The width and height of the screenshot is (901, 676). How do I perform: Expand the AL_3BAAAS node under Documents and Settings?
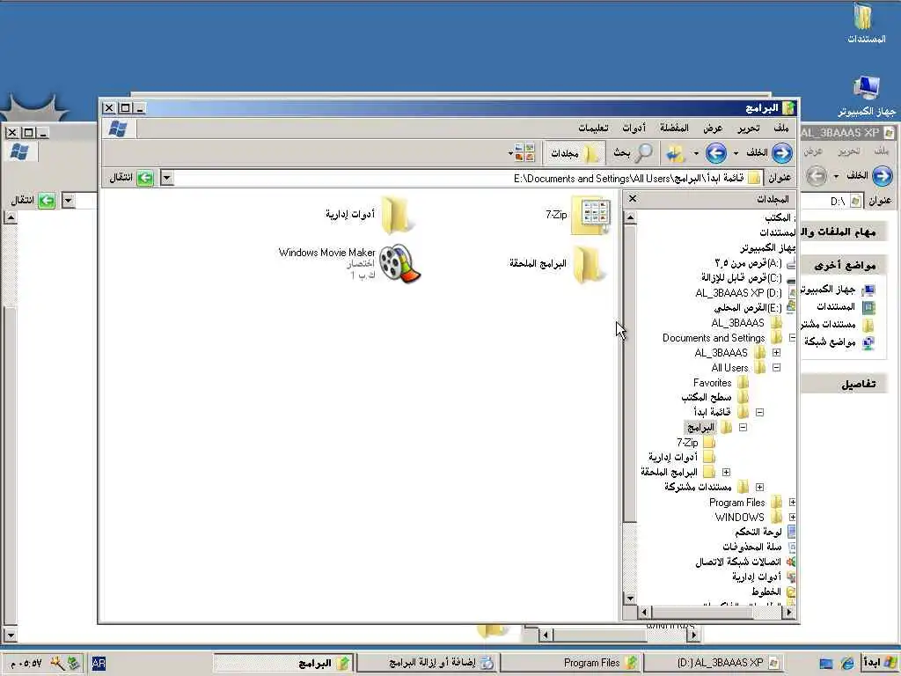coord(776,353)
